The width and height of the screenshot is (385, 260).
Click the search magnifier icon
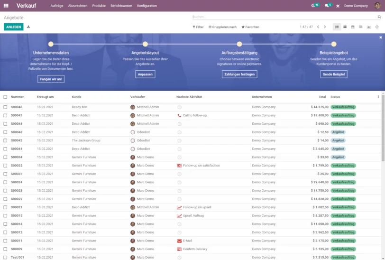[x=379, y=17]
